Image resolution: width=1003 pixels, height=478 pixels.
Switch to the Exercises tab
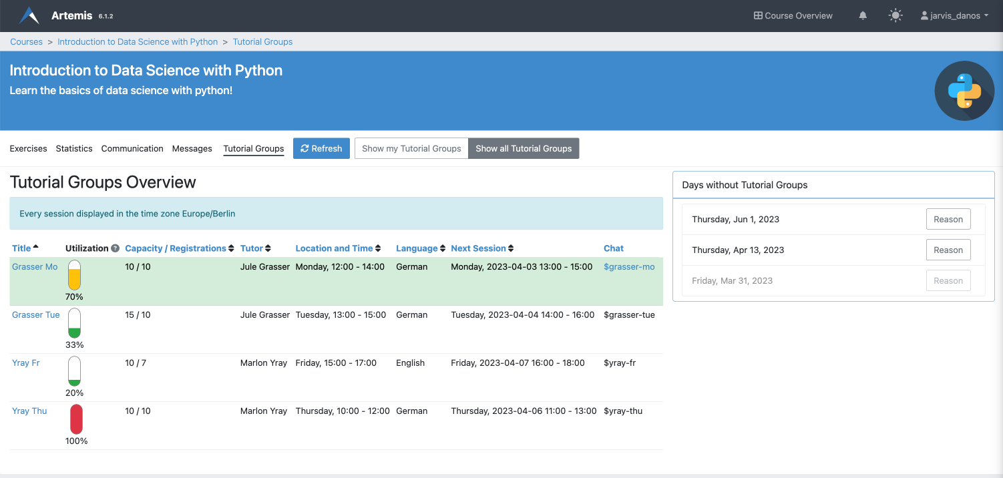[28, 148]
